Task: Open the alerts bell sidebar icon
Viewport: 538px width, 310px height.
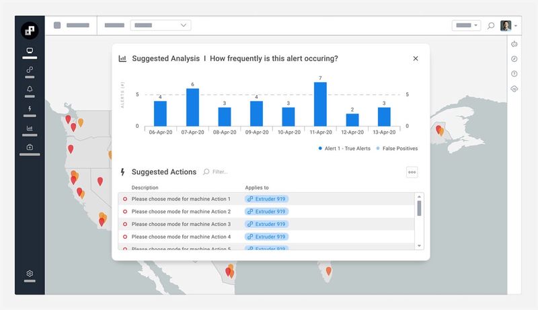Action: click(30, 89)
